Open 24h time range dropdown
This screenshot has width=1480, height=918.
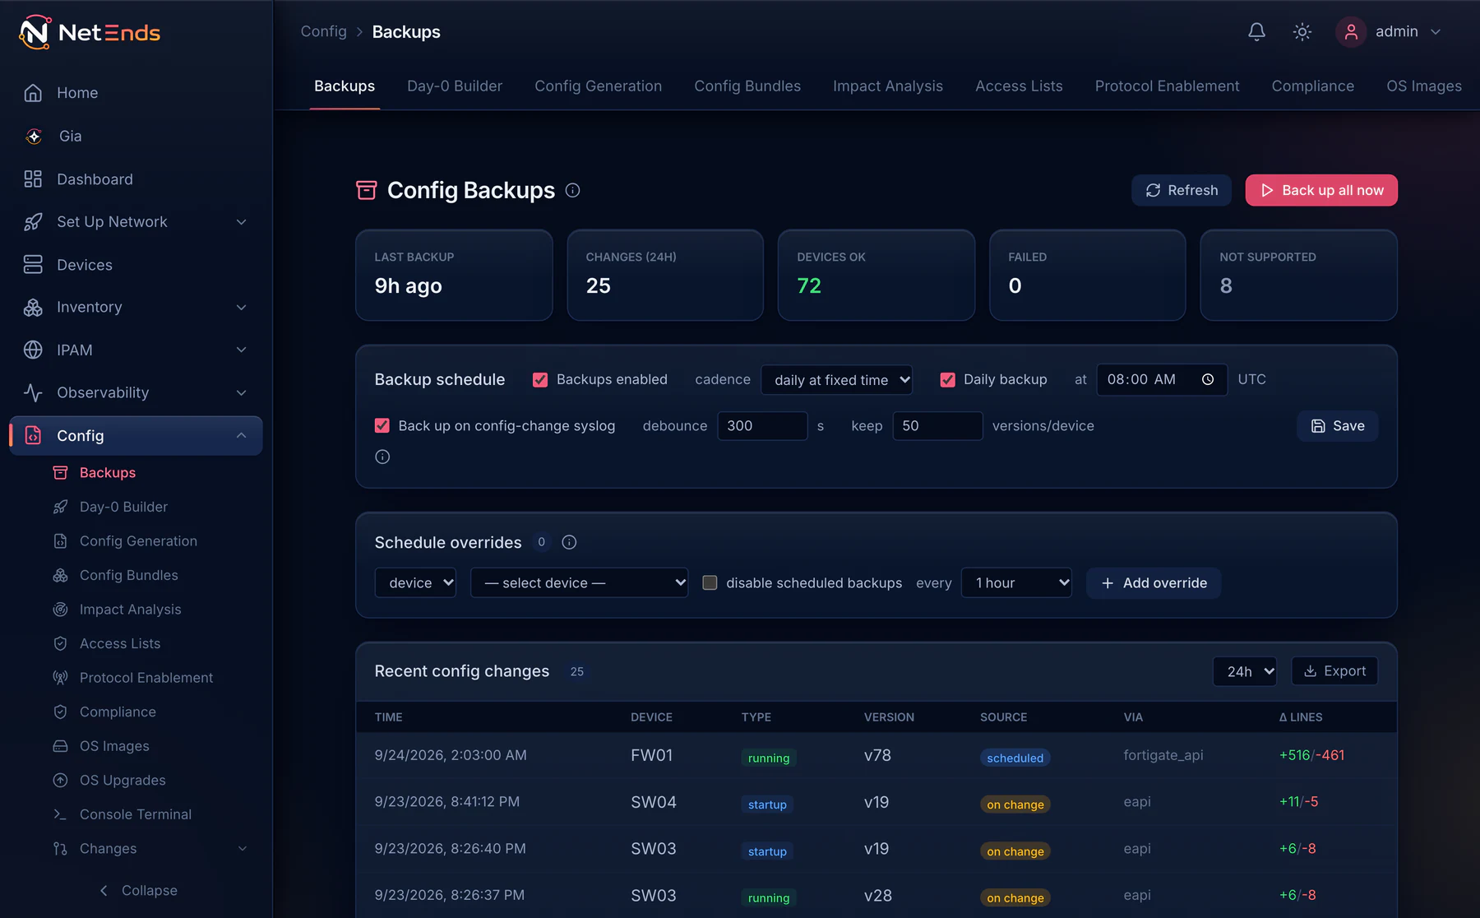[1245, 671]
